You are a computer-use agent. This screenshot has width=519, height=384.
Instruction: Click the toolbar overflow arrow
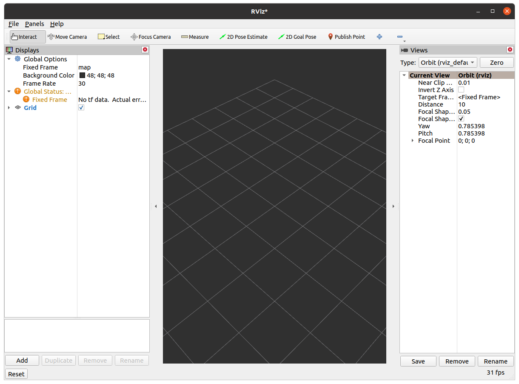click(x=405, y=41)
